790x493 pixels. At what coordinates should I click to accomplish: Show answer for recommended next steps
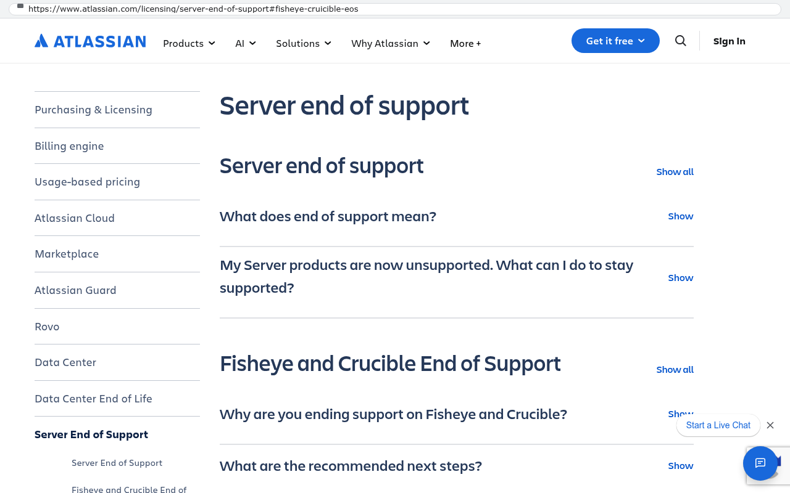click(680, 466)
